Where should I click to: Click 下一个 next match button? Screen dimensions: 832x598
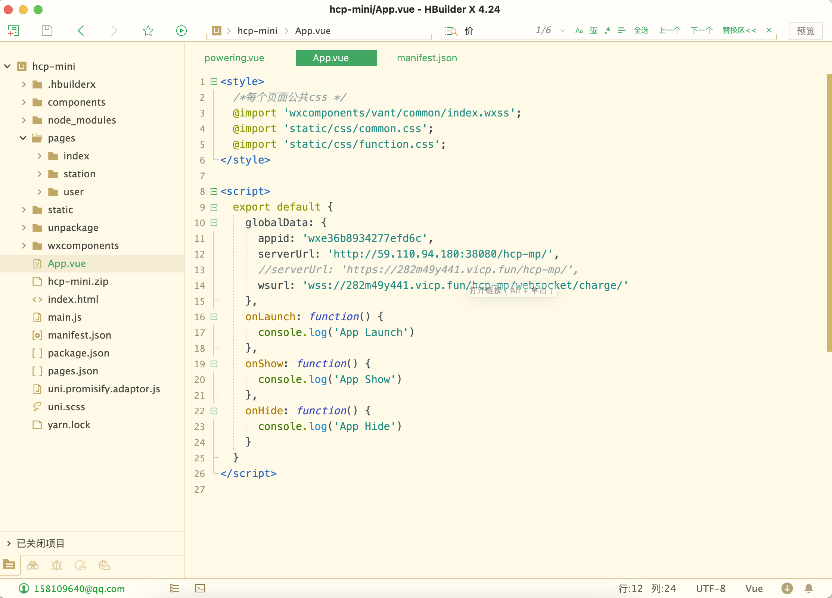point(702,31)
